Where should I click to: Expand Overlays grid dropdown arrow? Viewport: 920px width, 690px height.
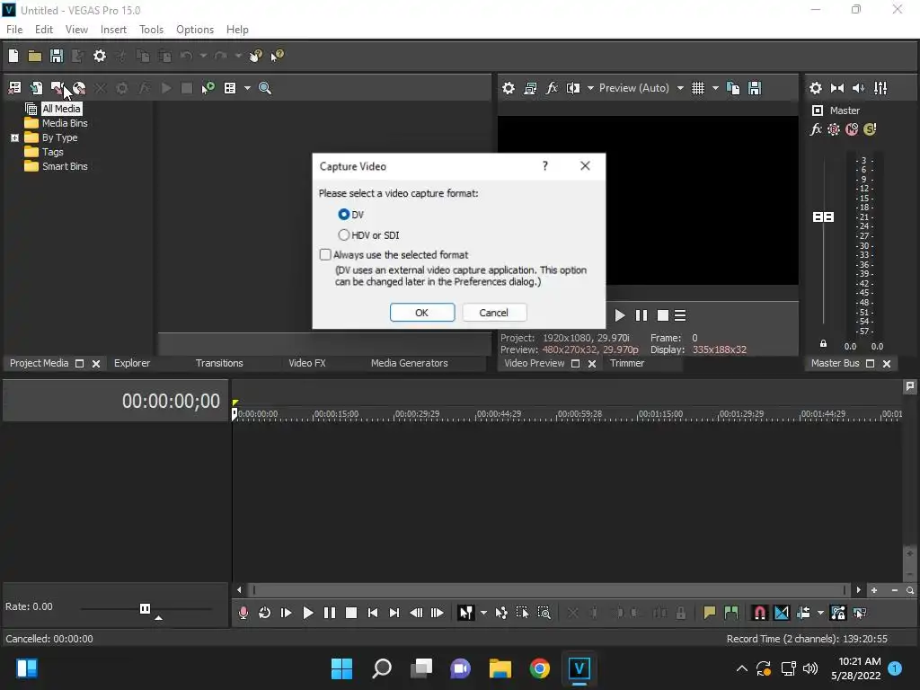tap(714, 88)
